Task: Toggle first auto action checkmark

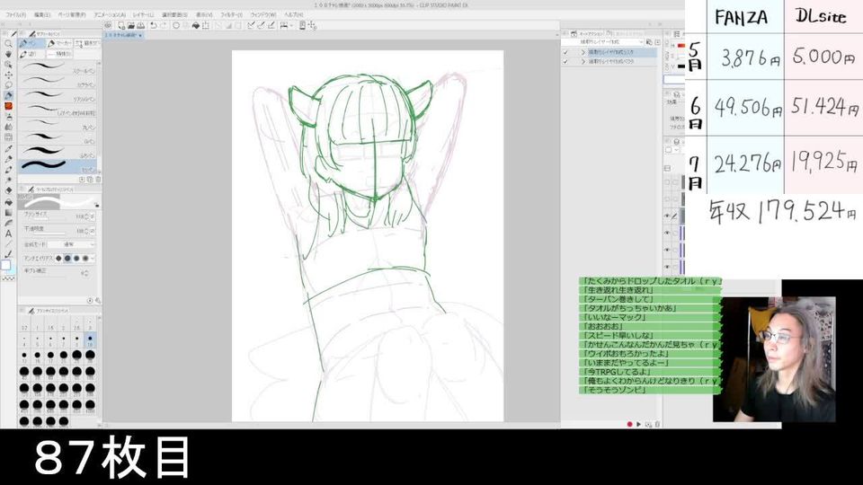Action: click(x=565, y=52)
